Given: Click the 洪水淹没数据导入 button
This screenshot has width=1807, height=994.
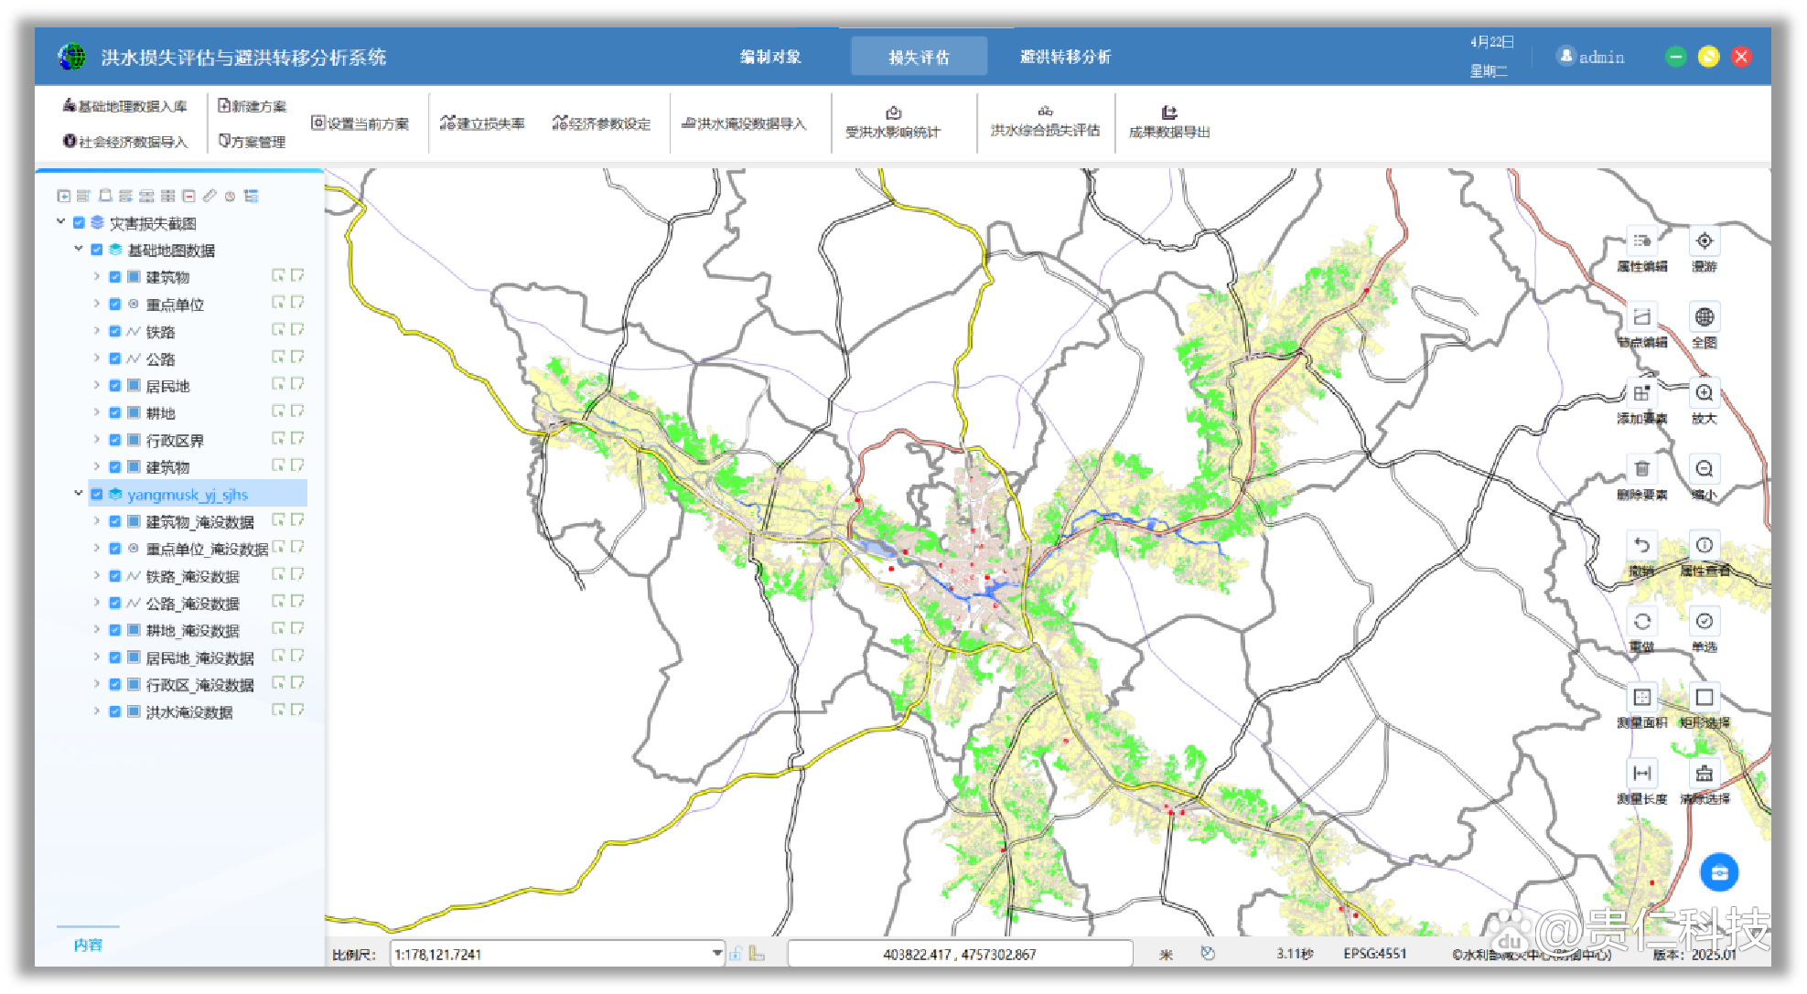Looking at the screenshot, I should [744, 123].
